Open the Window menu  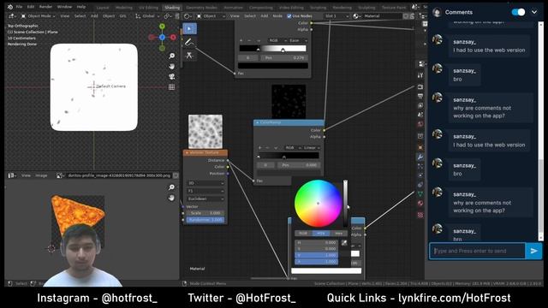[x=64, y=7]
